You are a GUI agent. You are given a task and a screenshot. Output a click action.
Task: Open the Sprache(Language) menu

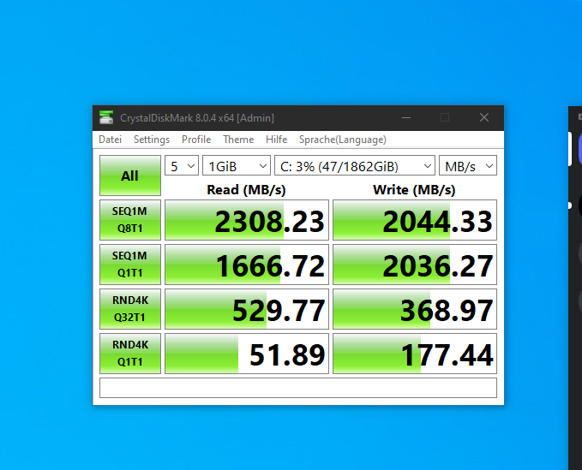pyautogui.click(x=343, y=140)
